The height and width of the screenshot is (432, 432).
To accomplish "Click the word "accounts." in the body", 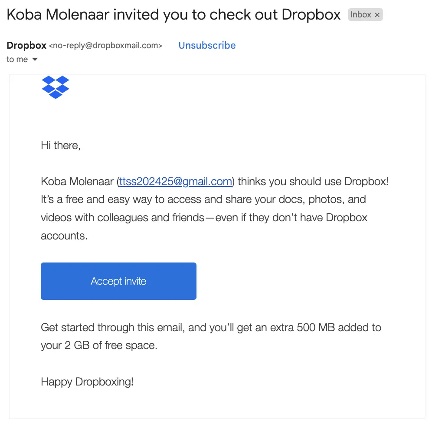I will (x=64, y=236).
